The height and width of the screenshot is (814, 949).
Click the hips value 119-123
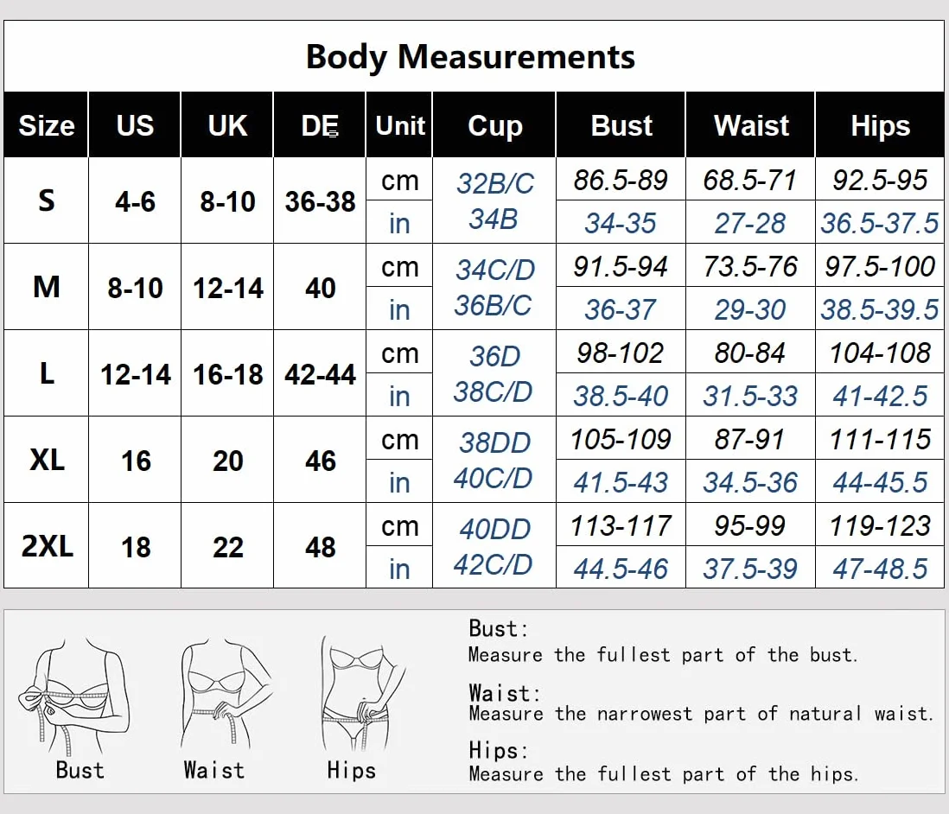pyautogui.click(x=880, y=525)
